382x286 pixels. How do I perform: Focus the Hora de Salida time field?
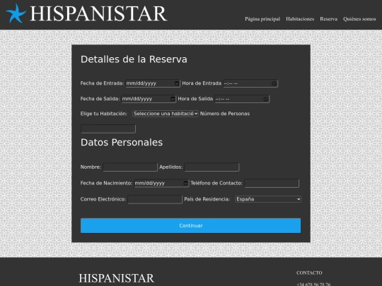(242, 99)
